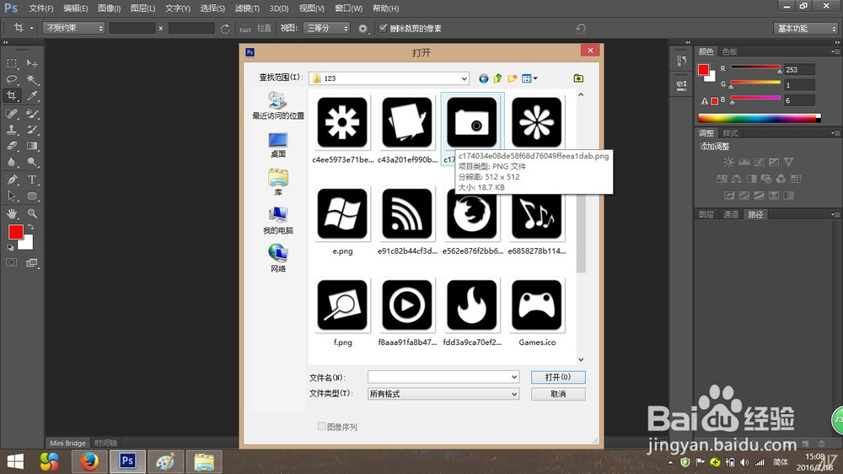
Task: Toggle Quick Mask mode
Action: coord(11,262)
